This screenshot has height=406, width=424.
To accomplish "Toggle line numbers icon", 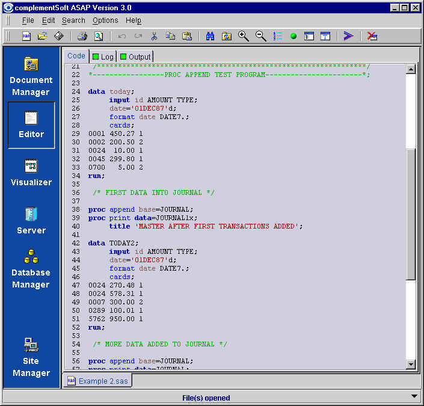I will 277,36.
